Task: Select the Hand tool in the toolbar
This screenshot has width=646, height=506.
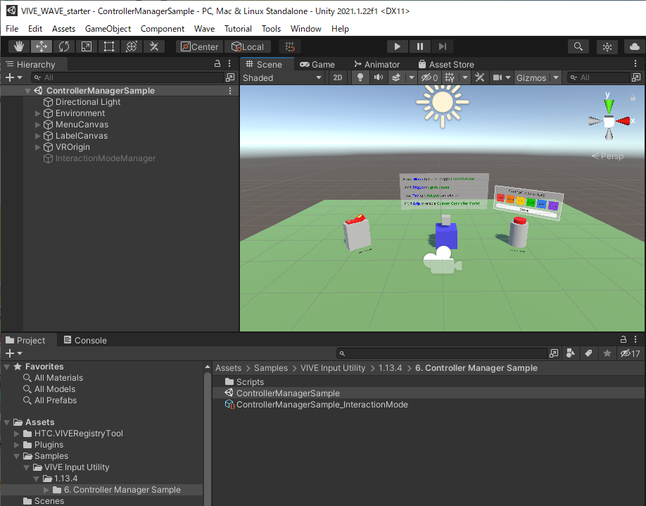Action: pos(18,46)
